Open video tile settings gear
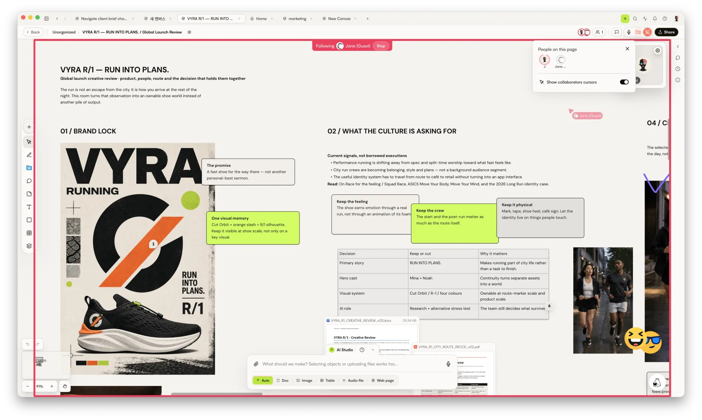Screen dimensions: 702x420 pos(658,51)
